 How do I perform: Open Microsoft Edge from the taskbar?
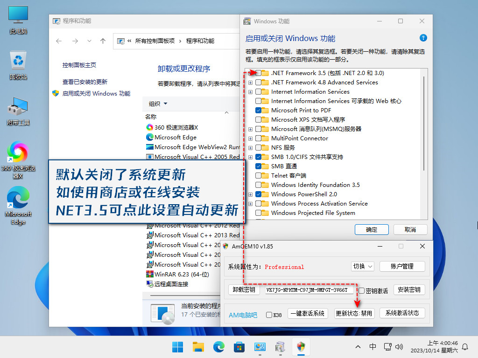218,347
